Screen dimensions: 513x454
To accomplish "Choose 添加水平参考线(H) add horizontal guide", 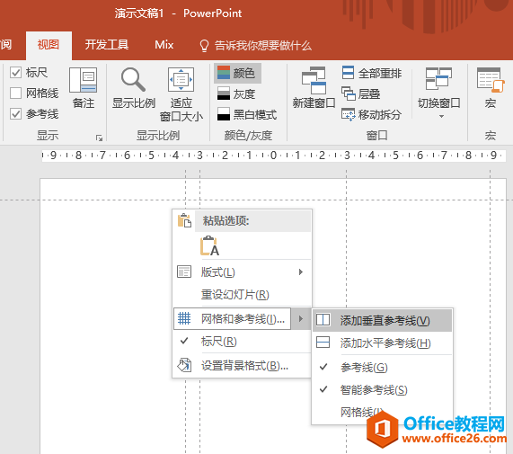I will tap(382, 343).
